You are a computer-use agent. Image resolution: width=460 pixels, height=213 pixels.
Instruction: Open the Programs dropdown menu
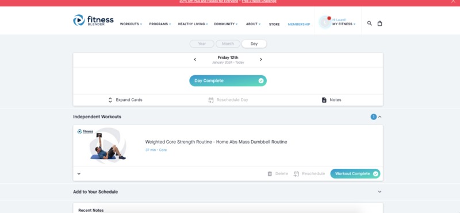160,24
